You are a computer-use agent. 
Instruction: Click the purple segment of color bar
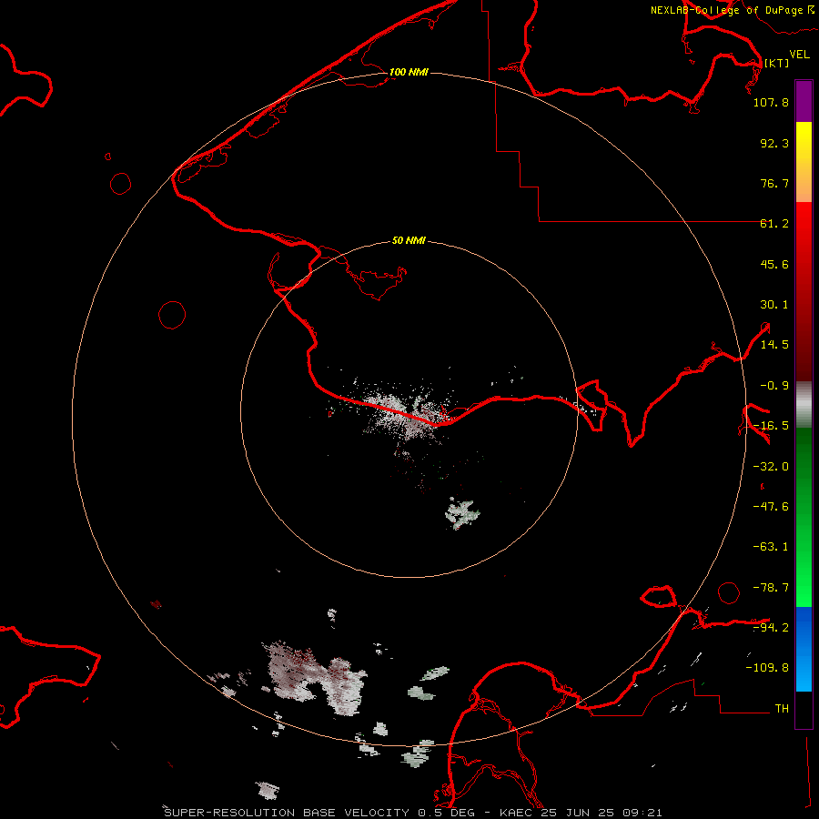pos(804,101)
